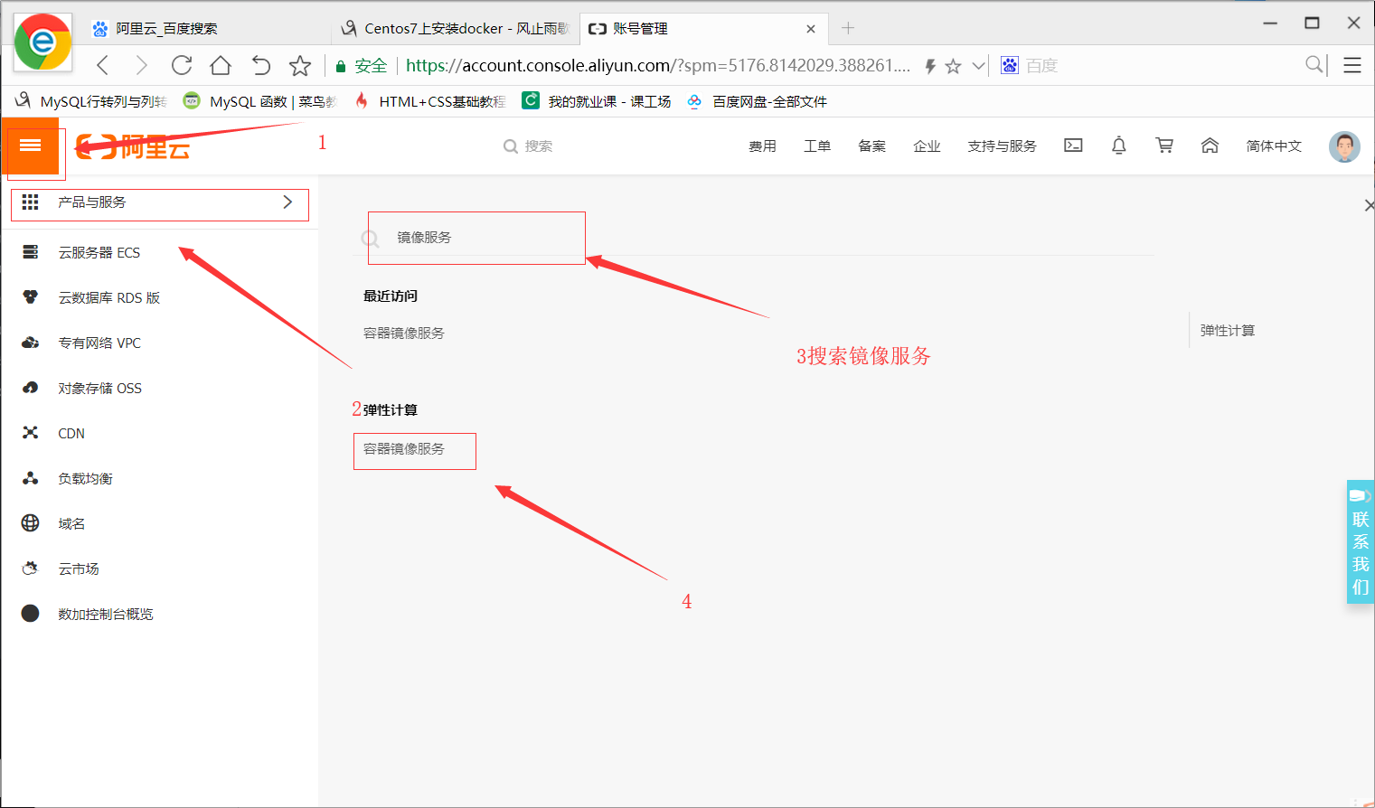Viewport: 1375px width, 808px height.
Task: Open 专有网络 VPC link
Action: [x=99, y=343]
